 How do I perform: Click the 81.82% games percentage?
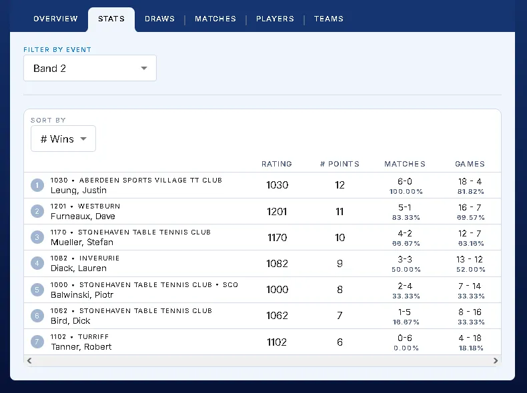click(x=470, y=192)
